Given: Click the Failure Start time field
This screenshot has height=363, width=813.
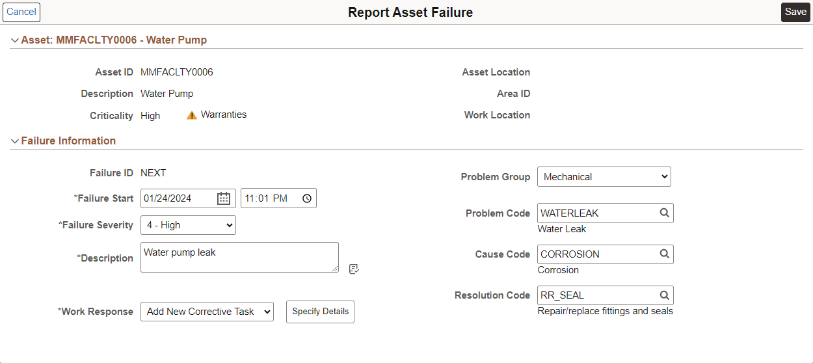Looking at the screenshot, I should click(278, 198).
